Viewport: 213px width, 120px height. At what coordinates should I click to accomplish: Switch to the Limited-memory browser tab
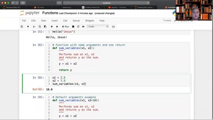92,7
